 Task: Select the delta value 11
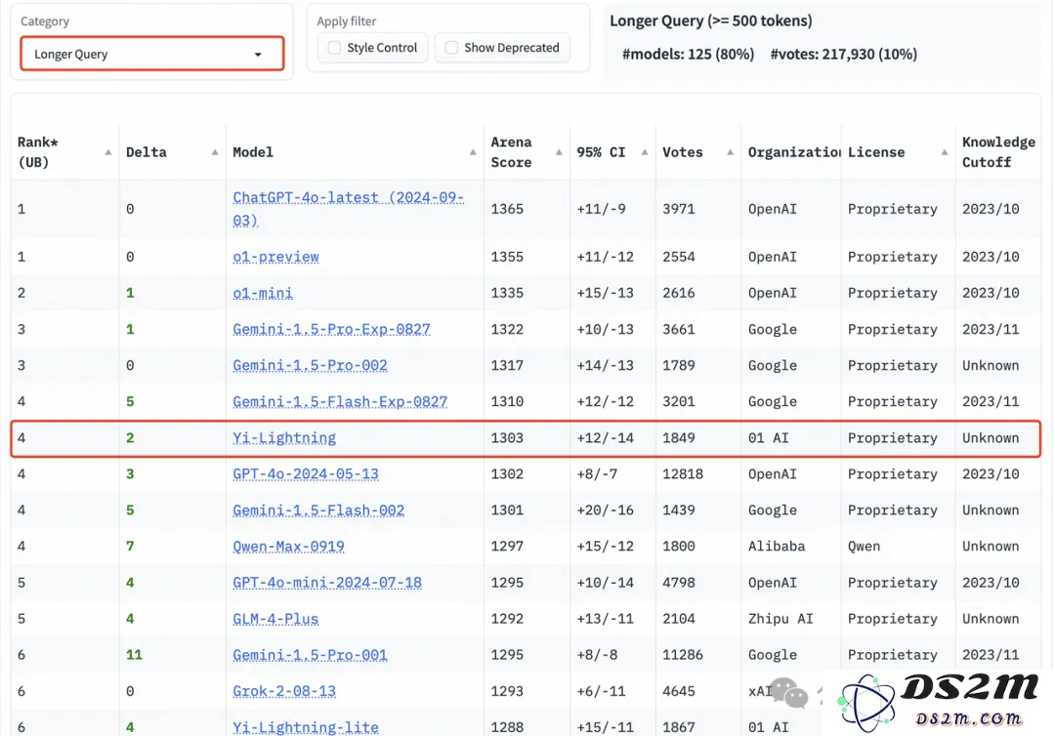[x=134, y=655]
